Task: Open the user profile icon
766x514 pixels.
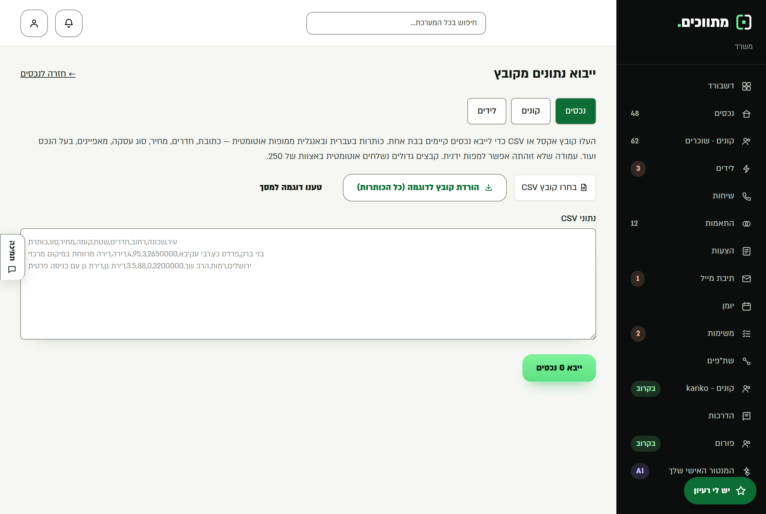Action: tap(34, 23)
